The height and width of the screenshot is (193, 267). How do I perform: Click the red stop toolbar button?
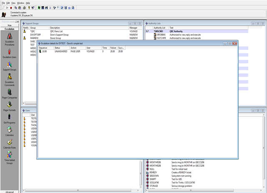[10, 7]
